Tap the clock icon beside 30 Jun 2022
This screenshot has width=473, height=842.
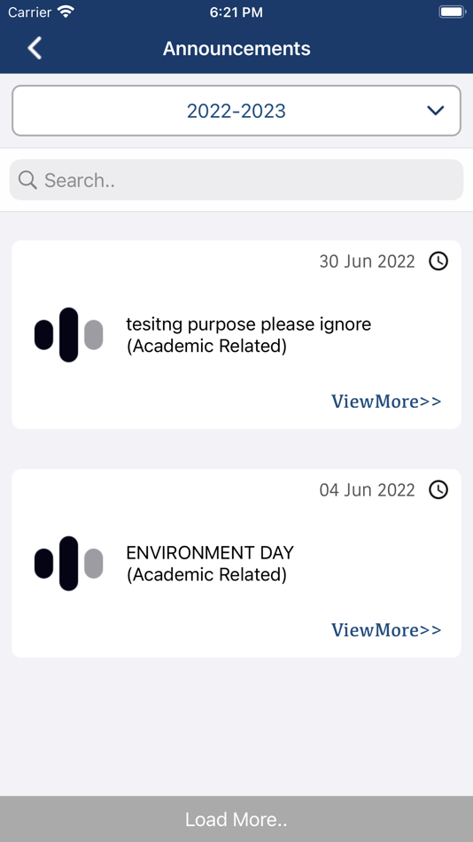(x=438, y=261)
